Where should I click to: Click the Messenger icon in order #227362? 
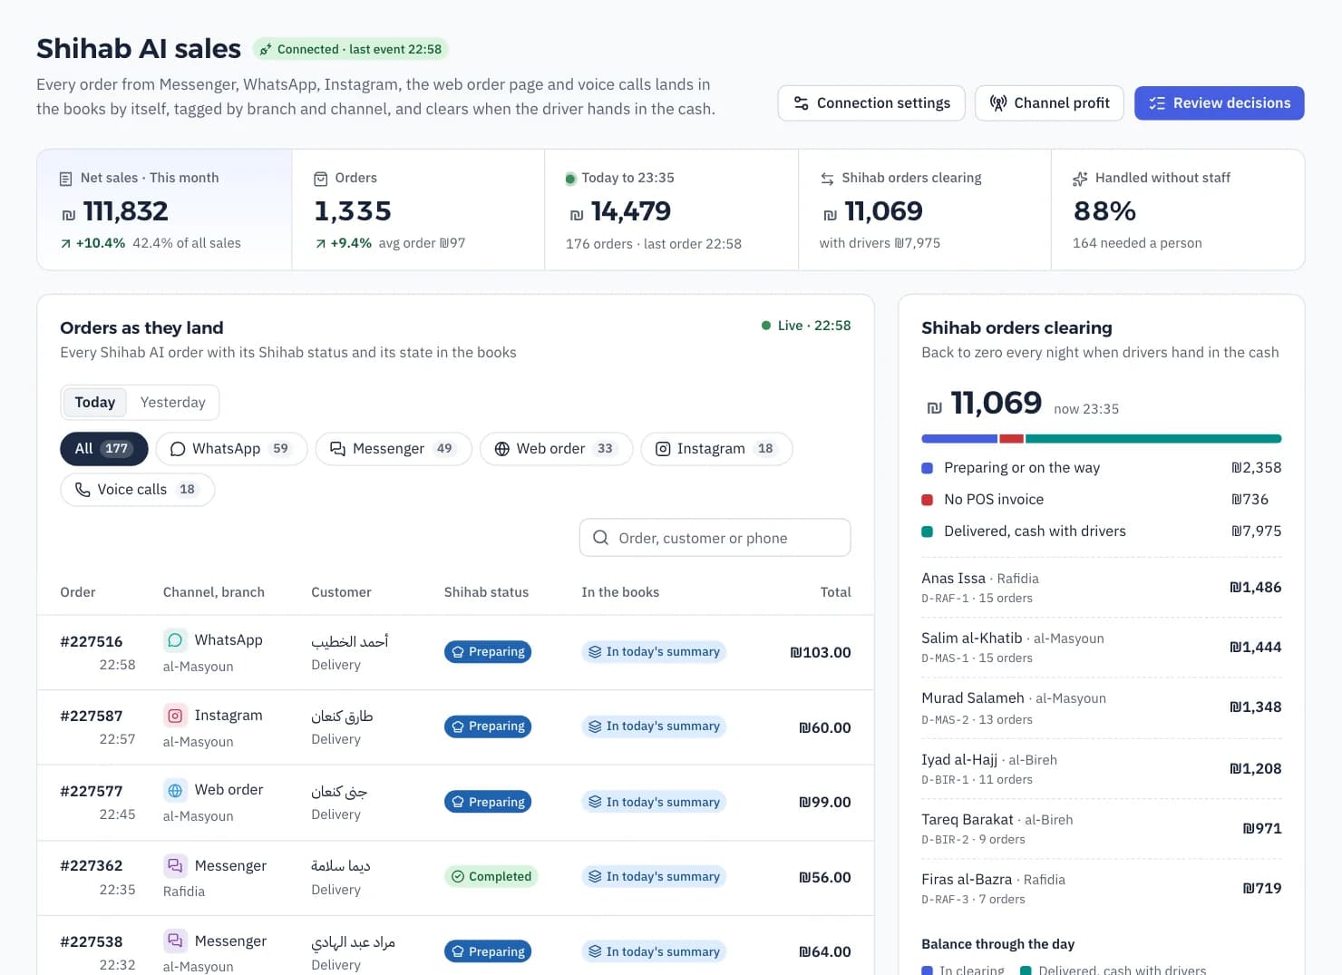tap(175, 866)
